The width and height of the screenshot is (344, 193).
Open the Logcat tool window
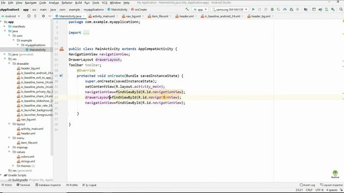pos(90,185)
